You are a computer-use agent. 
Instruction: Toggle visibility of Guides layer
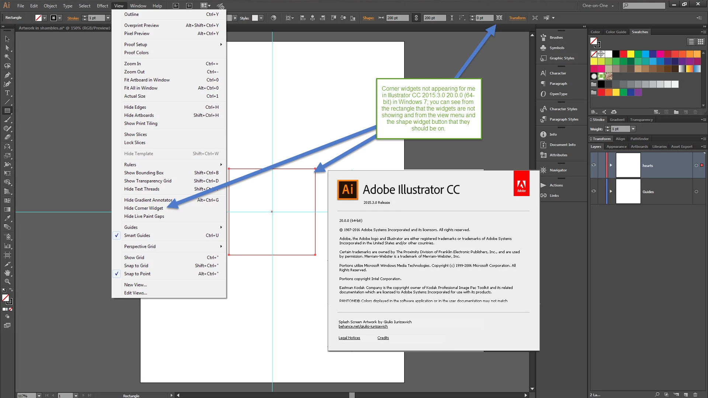[x=594, y=191]
